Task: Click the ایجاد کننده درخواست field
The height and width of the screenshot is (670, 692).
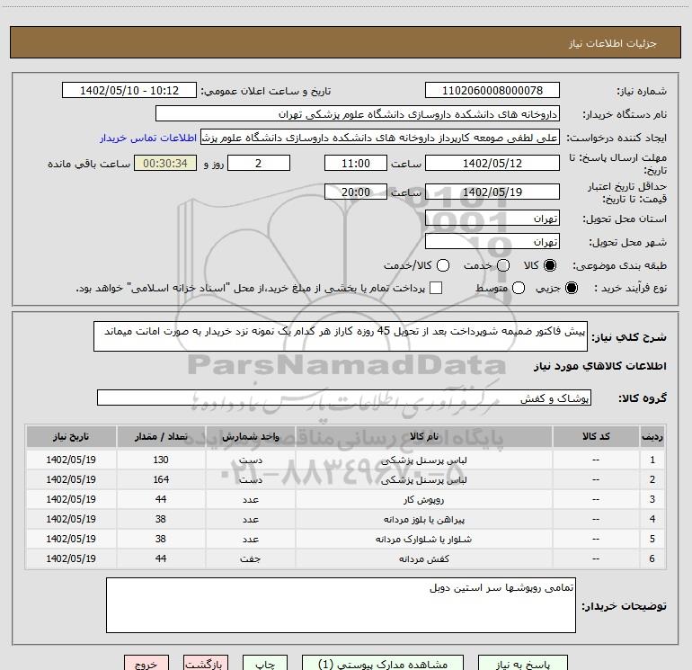Action: tap(380, 138)
